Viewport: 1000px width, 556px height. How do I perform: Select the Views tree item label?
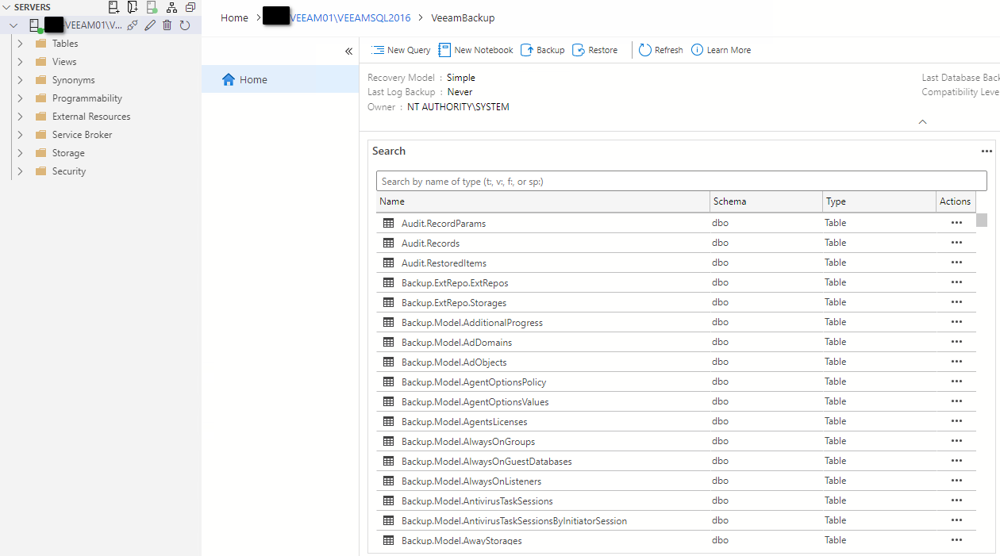[x=64, y=62]
